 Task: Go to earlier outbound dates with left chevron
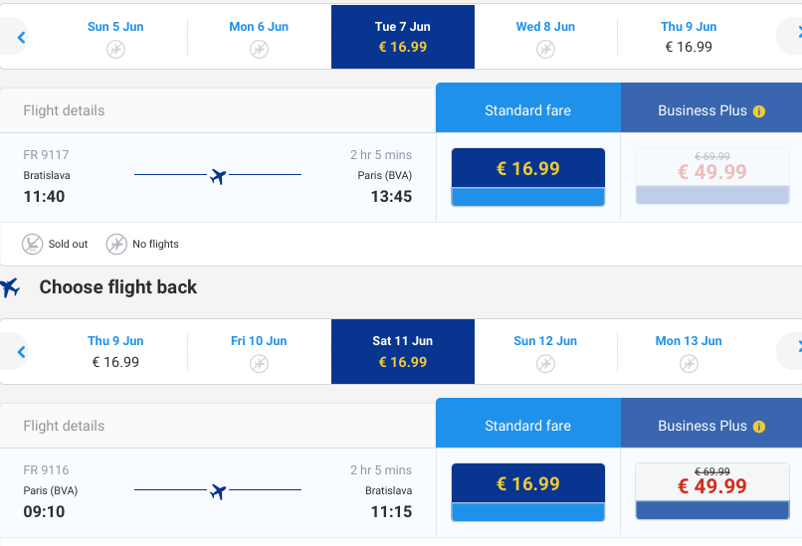[21, 37]
